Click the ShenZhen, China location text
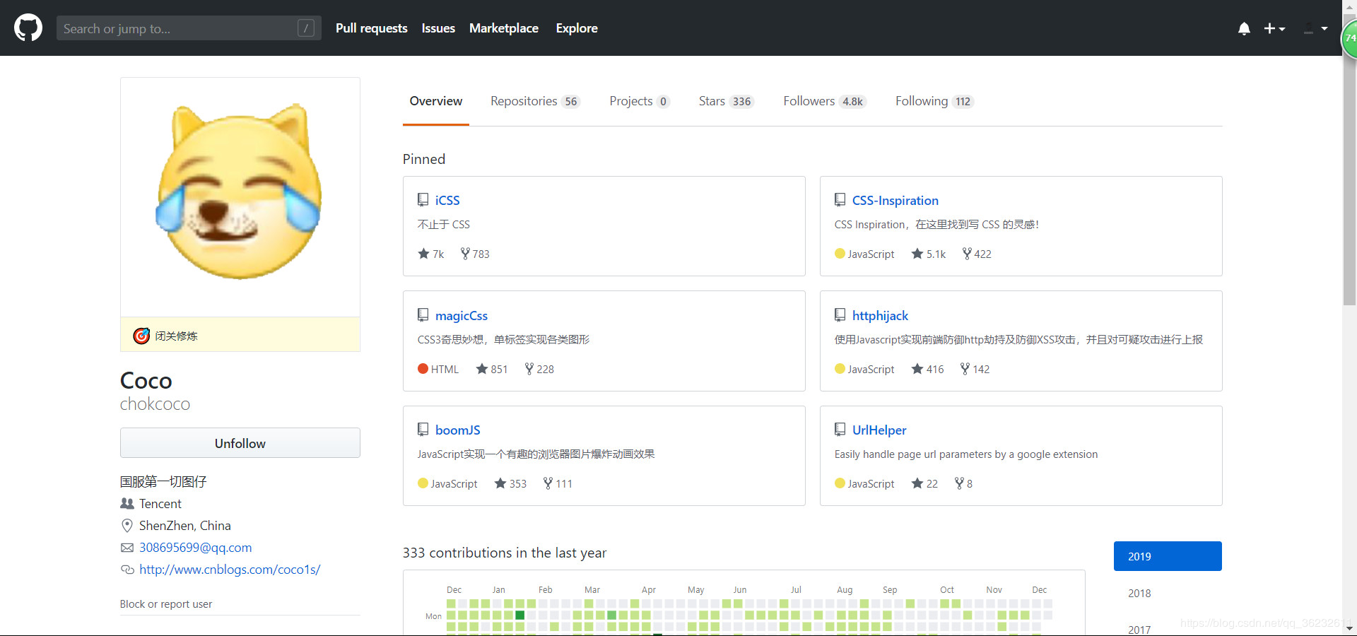The height and width of the screenshot is (636, 1357). pyautogui.click(x=185, y=526)
